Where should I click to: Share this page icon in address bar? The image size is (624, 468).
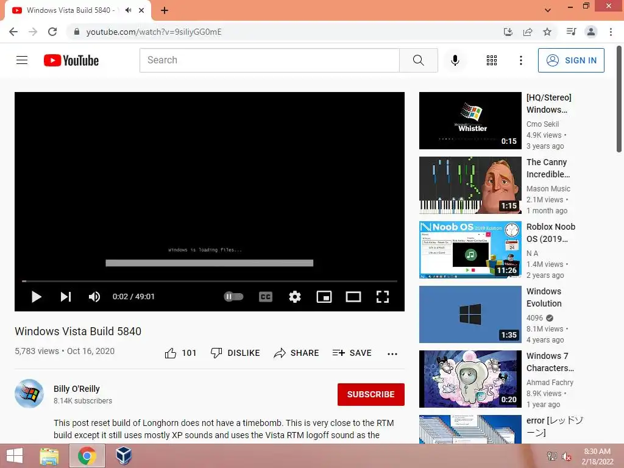(528, 32)
